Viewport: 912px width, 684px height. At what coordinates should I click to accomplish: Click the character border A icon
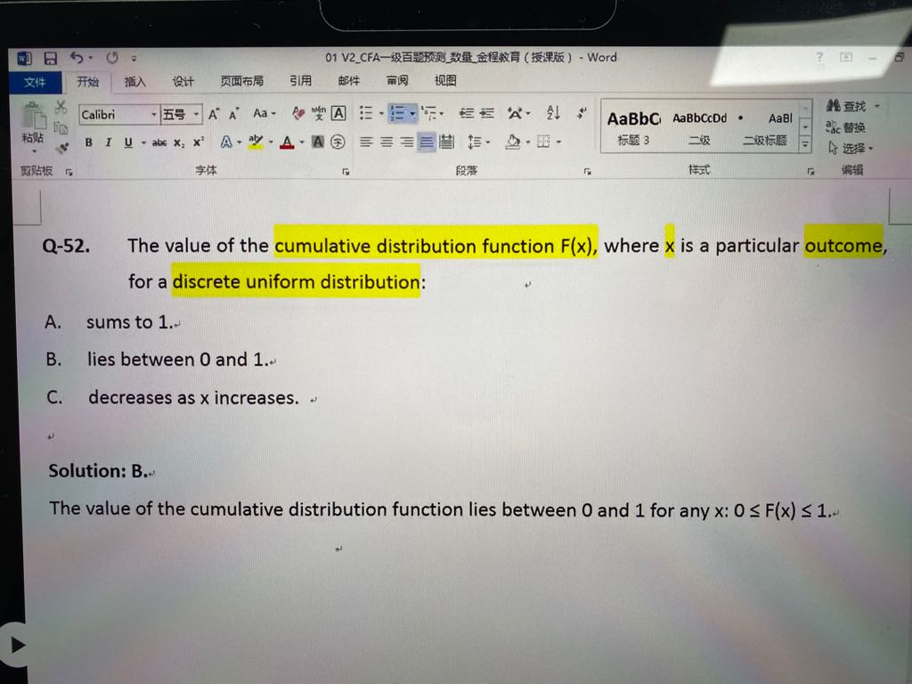[338, 113]
